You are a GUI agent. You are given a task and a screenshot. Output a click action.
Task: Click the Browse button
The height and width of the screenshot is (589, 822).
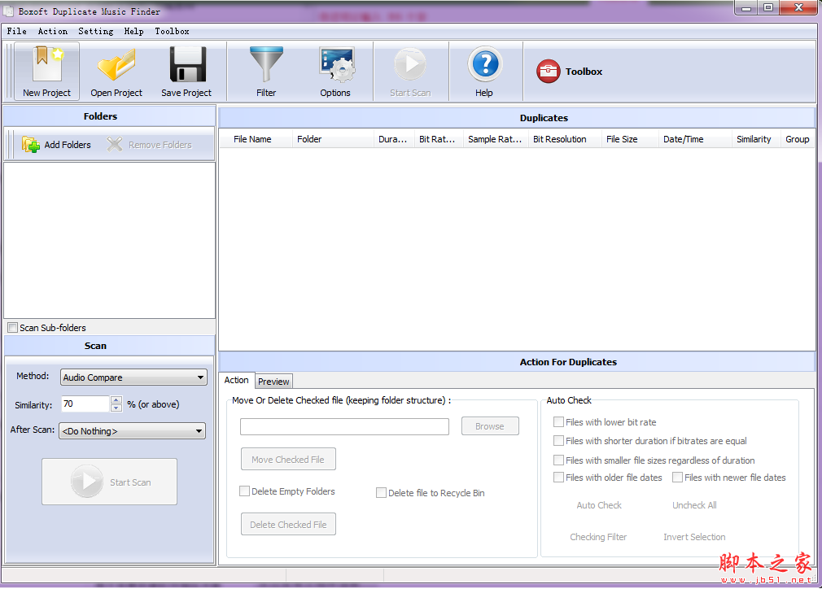[x=490, y=426]
